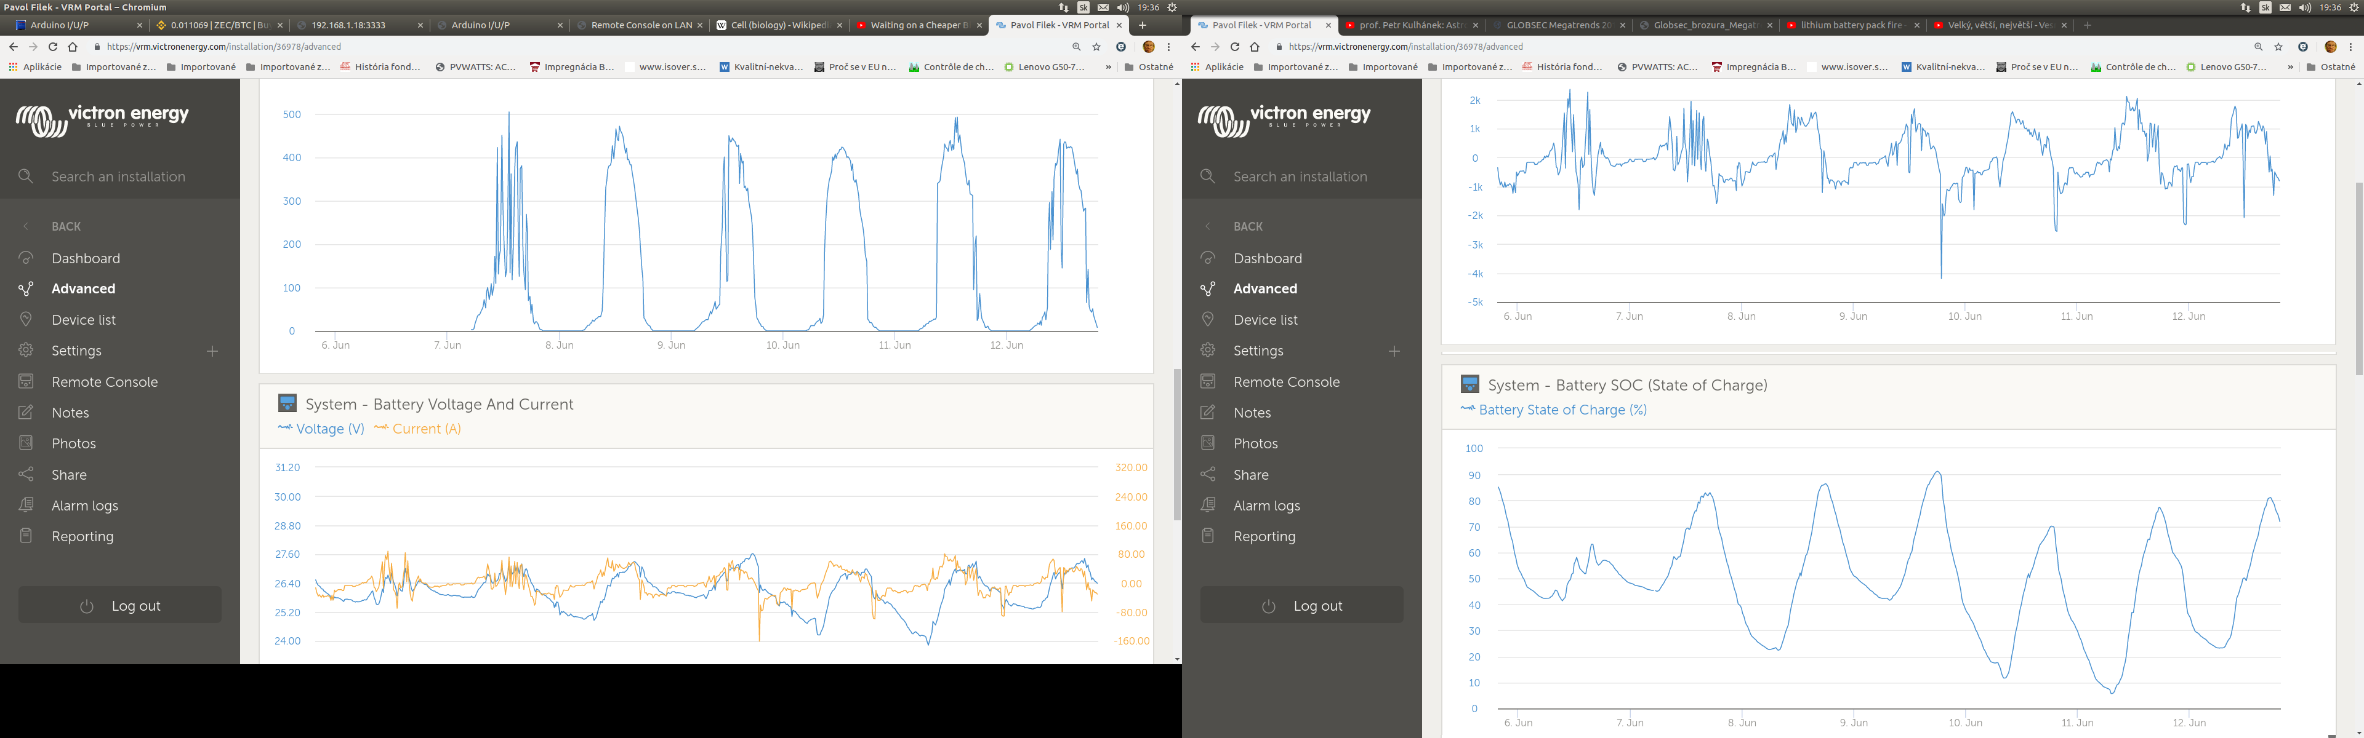Open new tab with plus in left window
2364x738 pixels.
[1143, 25]
